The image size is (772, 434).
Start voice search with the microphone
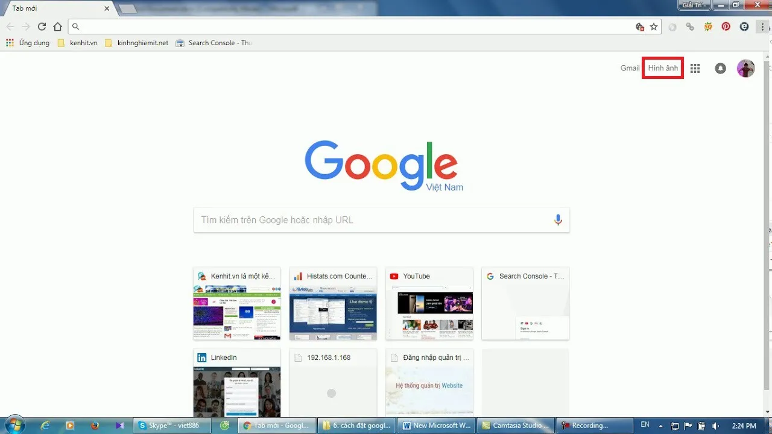(x=558, y=220)
